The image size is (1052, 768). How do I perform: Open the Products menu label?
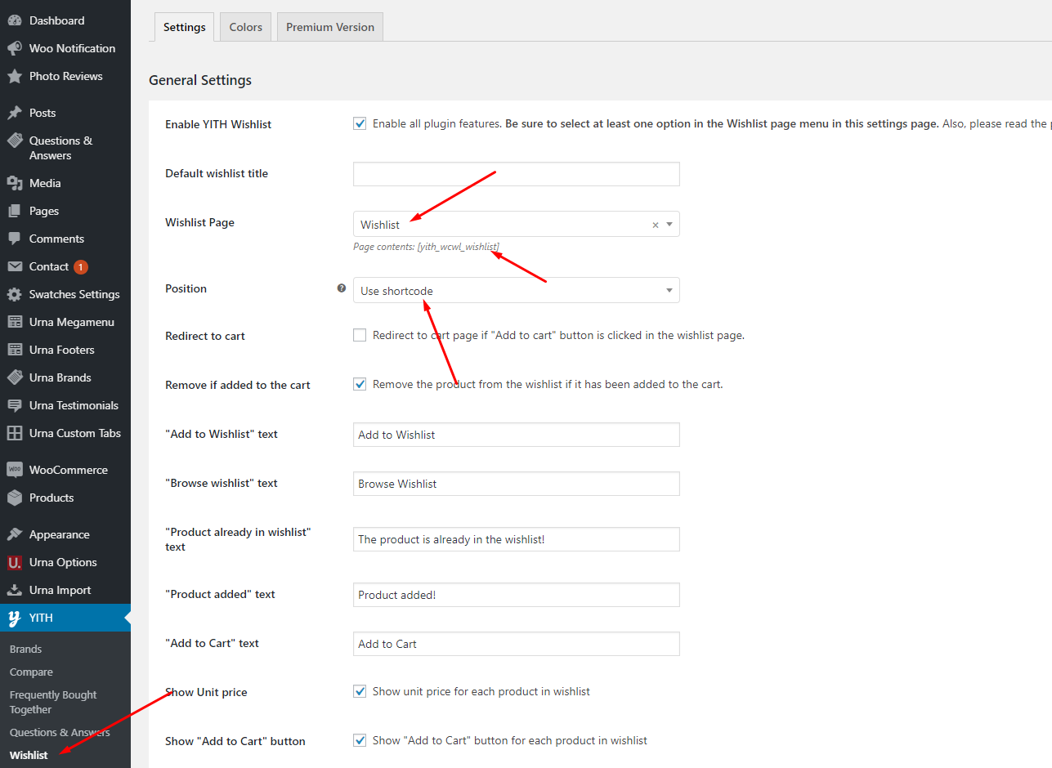coord(51,498)
